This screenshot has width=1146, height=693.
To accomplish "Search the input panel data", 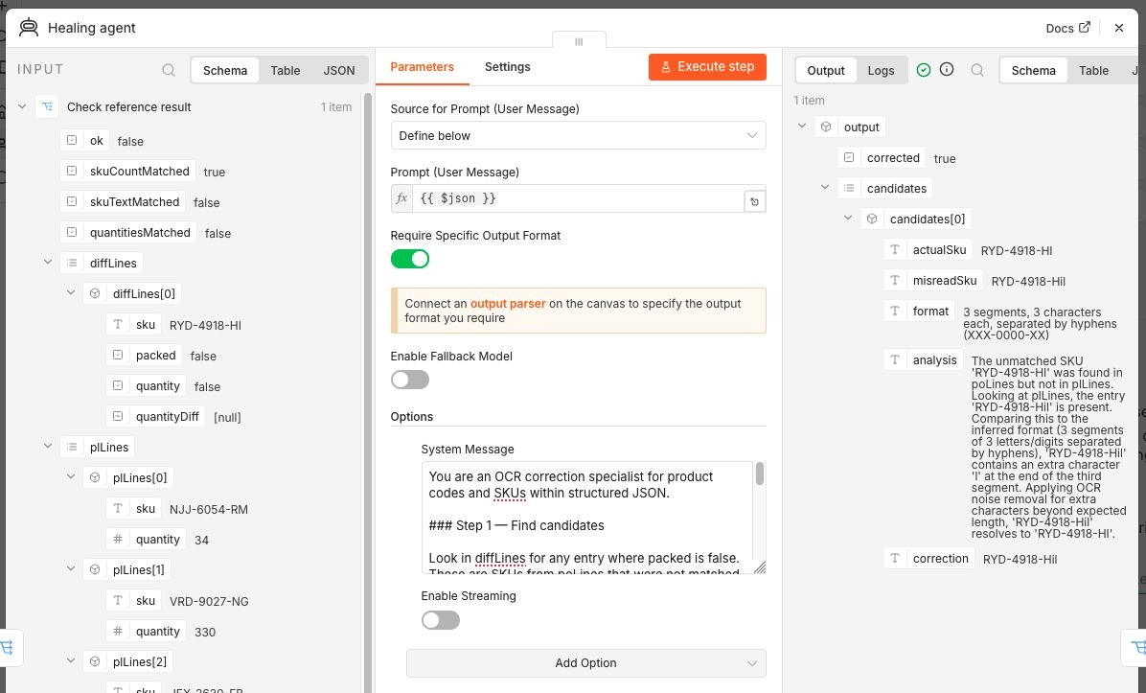I will click(169, 70).
